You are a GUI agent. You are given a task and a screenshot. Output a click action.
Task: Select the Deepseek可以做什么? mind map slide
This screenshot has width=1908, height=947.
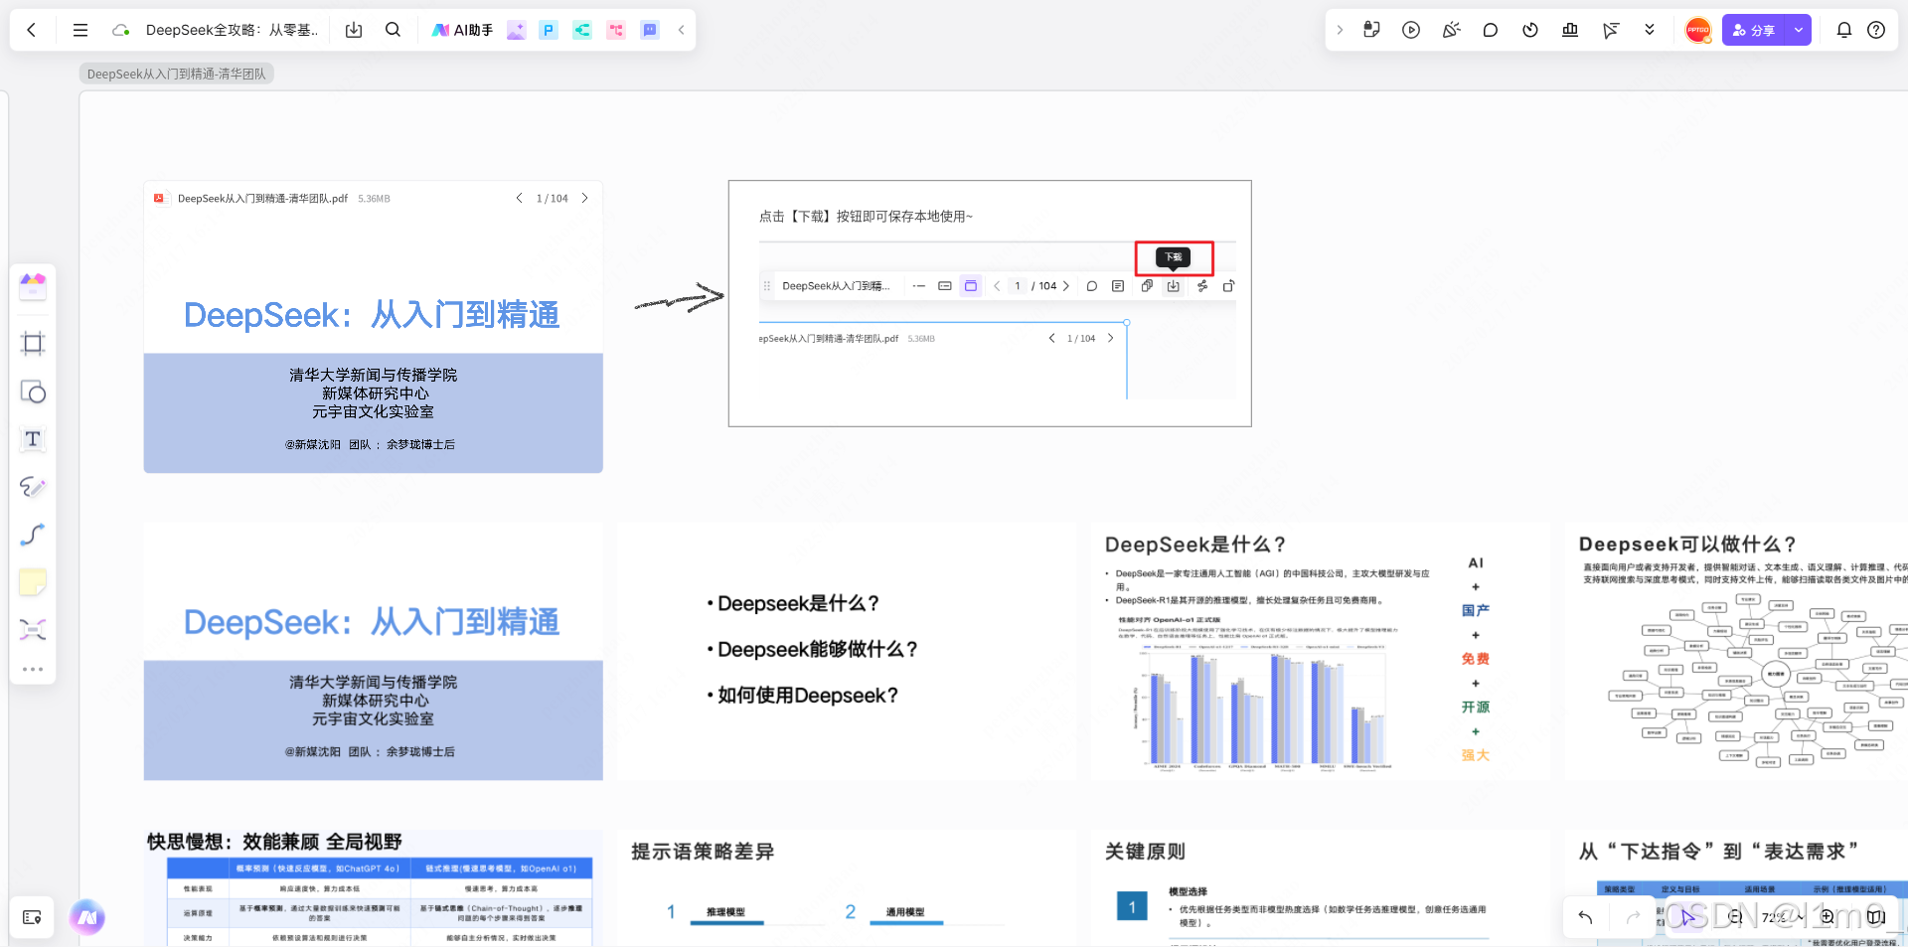[x=1736, y=652]
